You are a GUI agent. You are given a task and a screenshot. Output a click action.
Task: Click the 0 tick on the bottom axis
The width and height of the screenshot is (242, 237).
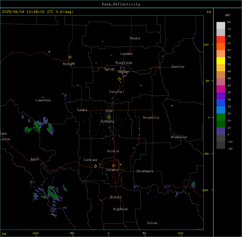pos(108,233)
